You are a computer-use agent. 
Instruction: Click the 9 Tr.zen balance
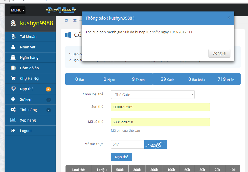138,79
